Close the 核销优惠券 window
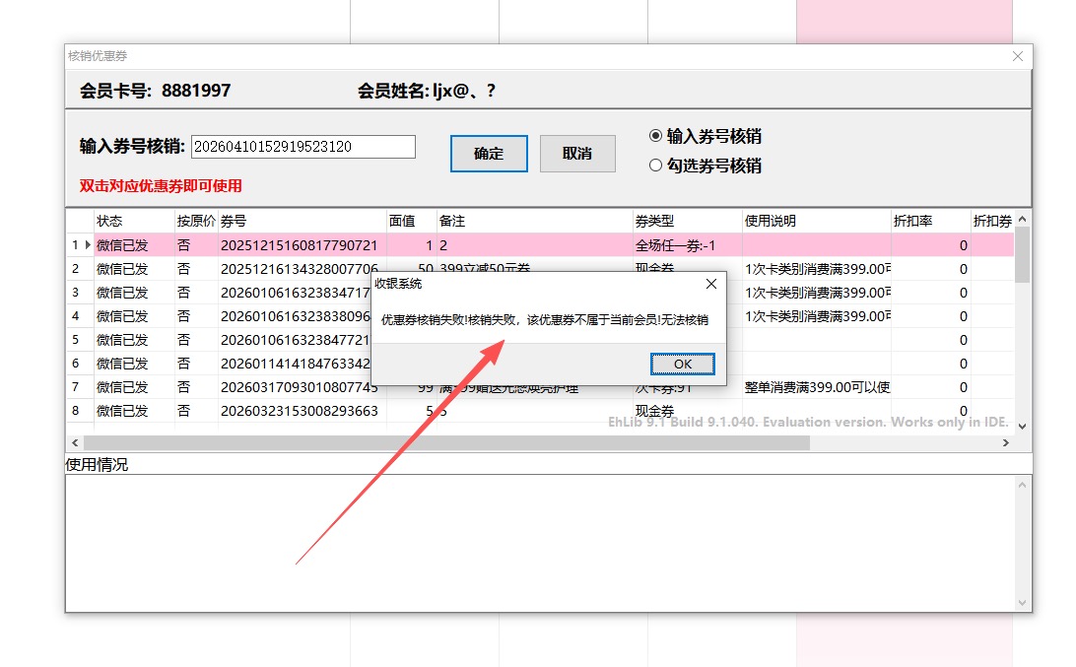The image size is (1076, 667). tap(1018, 56)
